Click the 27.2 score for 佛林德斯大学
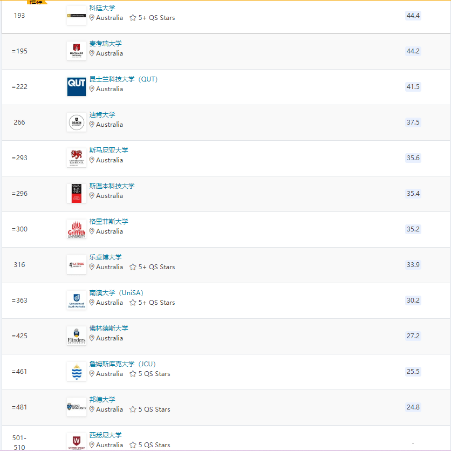 coord(413,336)
